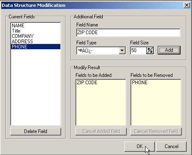192x155 pixels.
Task: Select NAME in Current Fields list
Action: pyautogui.click(x=35, y=26)
